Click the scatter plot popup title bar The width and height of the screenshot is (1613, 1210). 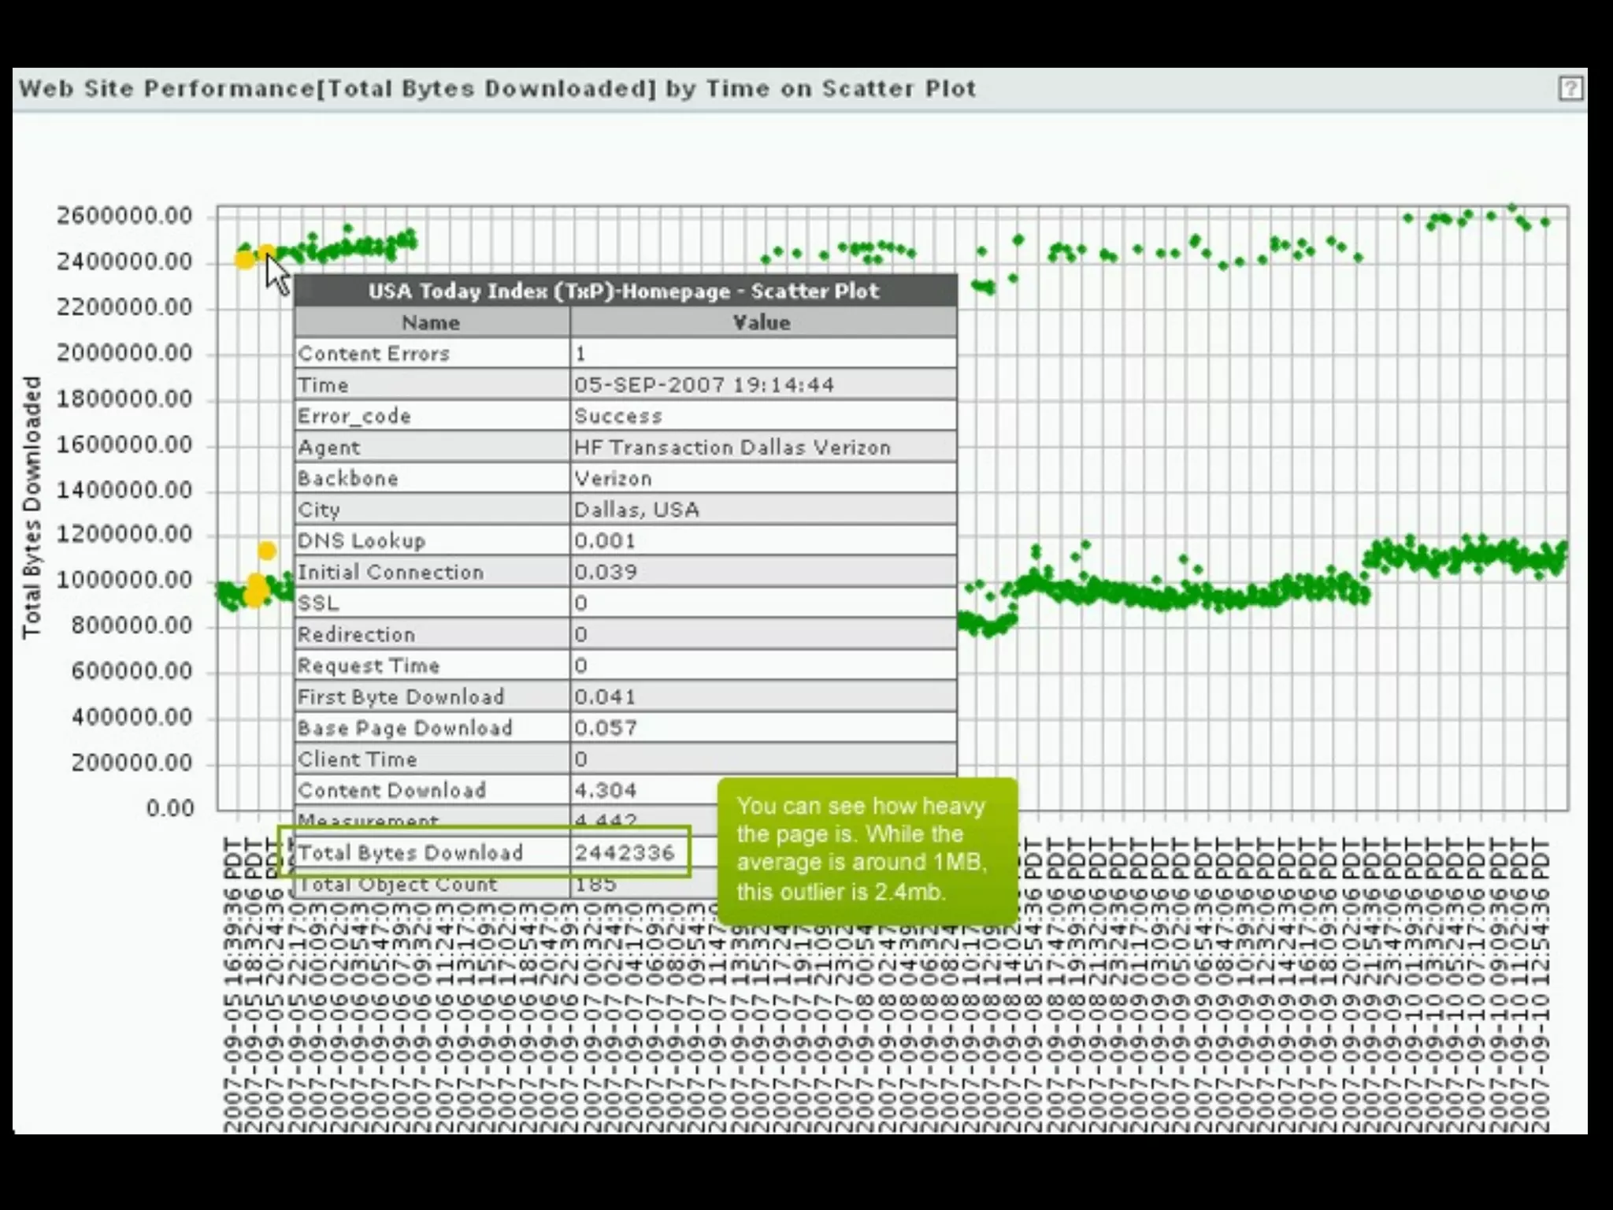(625, 291)
